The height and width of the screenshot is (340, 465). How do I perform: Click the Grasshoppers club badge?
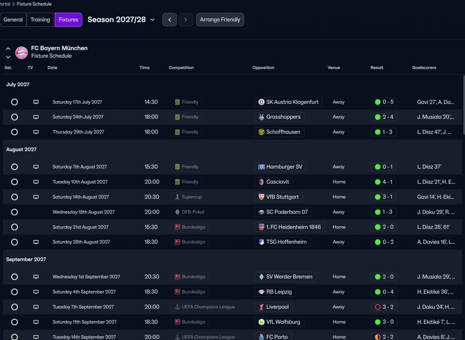pos(261,117)
